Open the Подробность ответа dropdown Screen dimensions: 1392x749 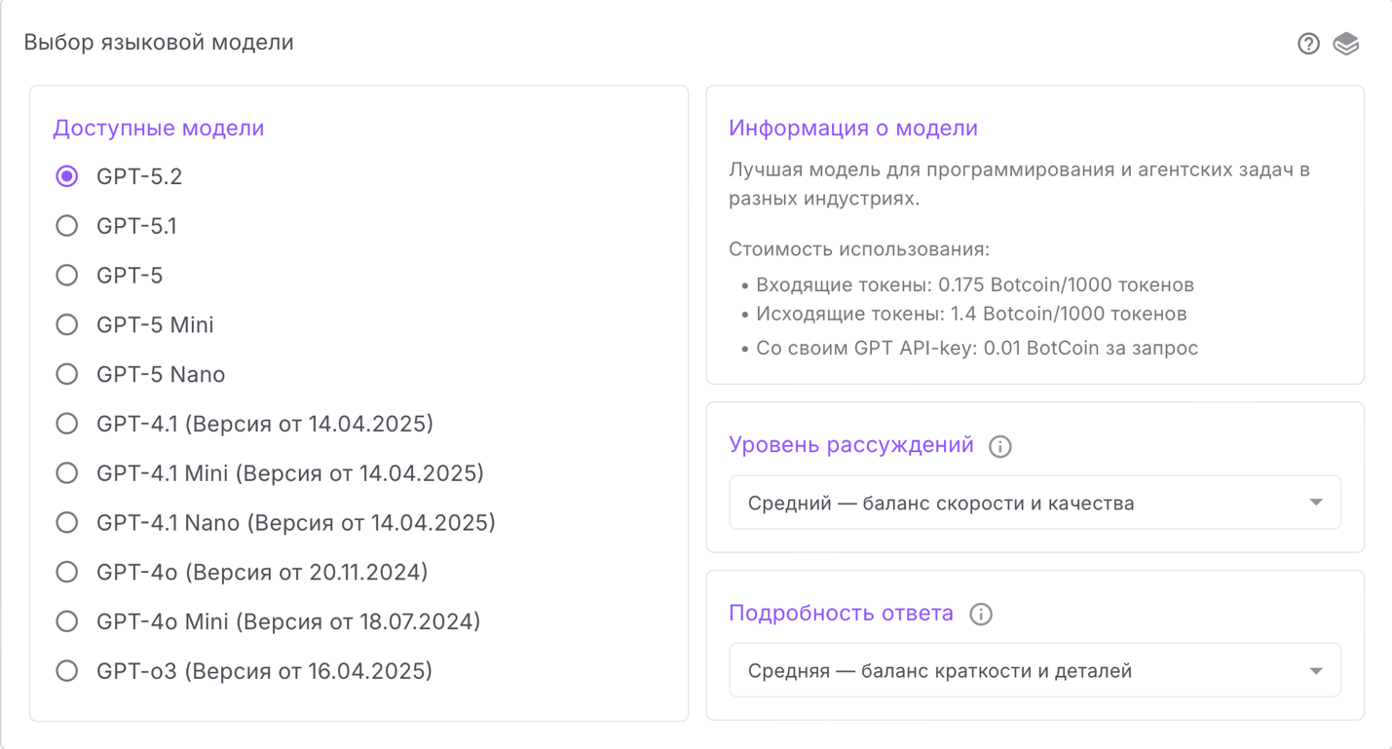pyautogui.click(x=1035, y=670)
